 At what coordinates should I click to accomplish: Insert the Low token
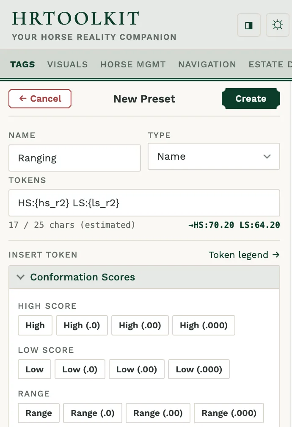click(35, 369)
